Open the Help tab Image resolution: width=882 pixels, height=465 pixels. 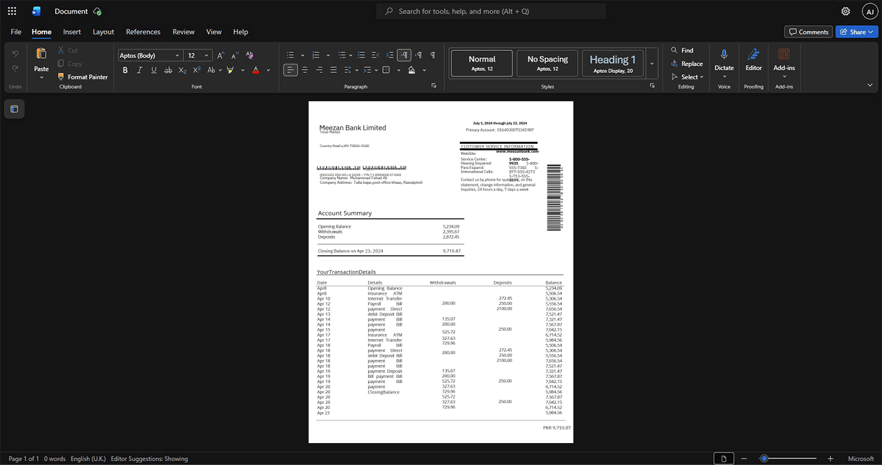[x=240, y=32]
